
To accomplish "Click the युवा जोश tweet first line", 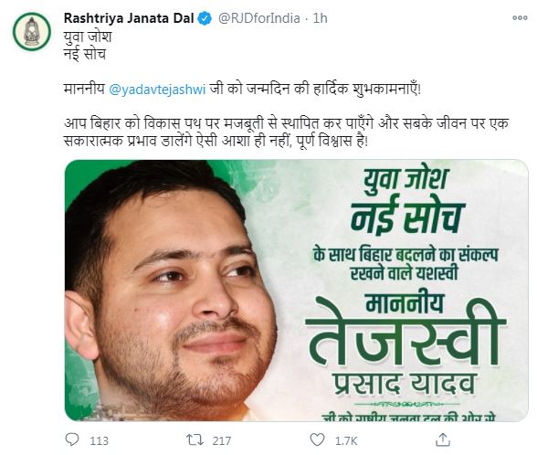I will (x=88, y=37).
